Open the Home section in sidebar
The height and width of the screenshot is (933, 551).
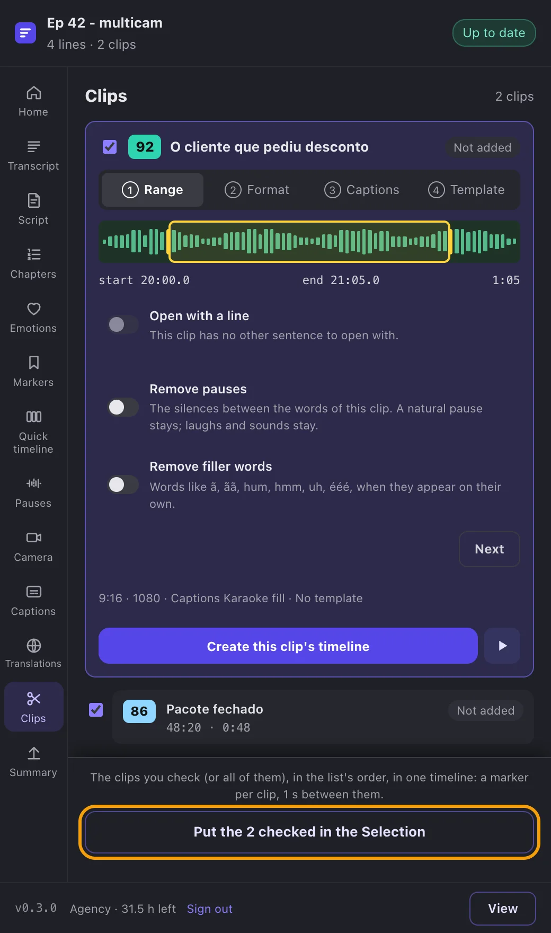coord(33,101)
